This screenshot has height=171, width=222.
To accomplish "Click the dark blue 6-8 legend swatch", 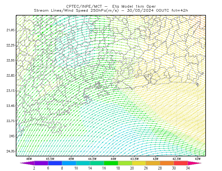I will [55, 163].
